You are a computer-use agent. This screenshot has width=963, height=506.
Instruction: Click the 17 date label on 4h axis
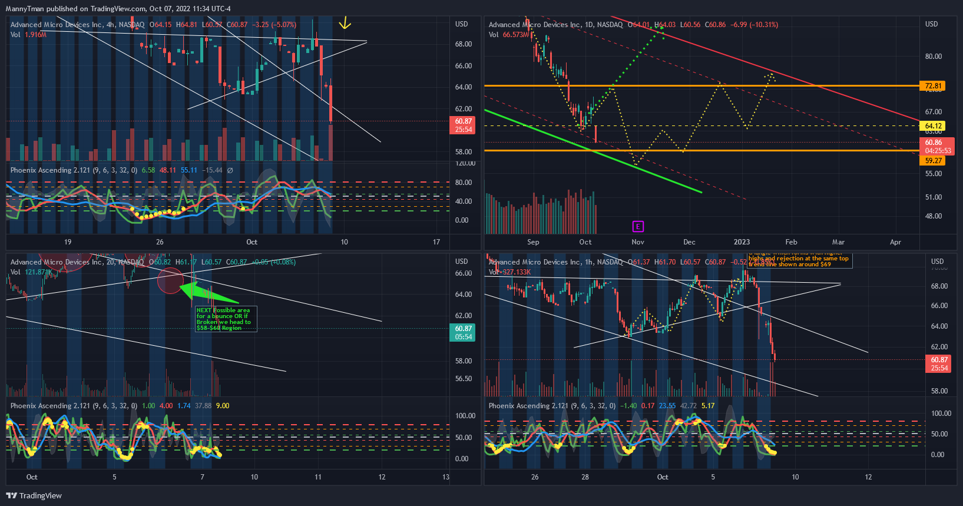pos(436,242)
